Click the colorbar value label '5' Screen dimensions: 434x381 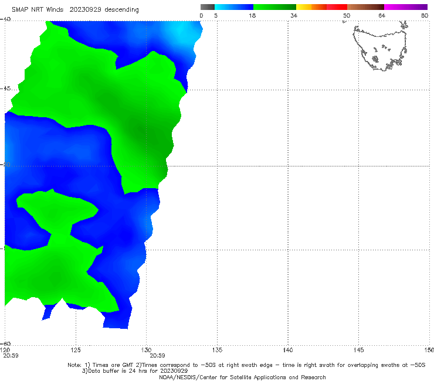tap(216, 16)
